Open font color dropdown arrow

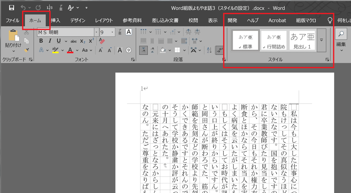click(x=77, y=50)
